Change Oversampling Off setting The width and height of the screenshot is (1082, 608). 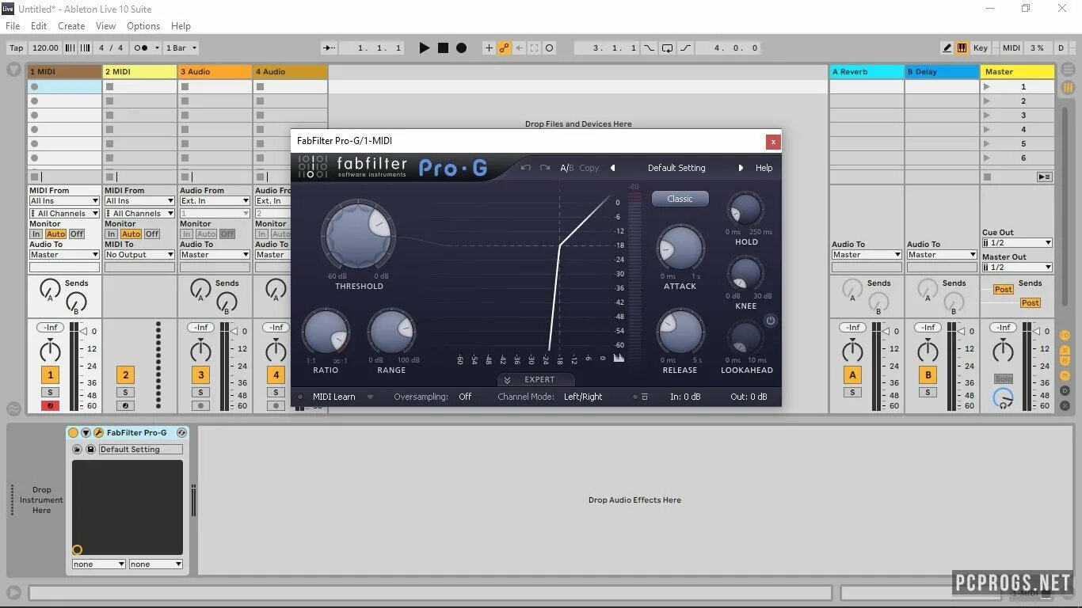(x=465, y=397)
